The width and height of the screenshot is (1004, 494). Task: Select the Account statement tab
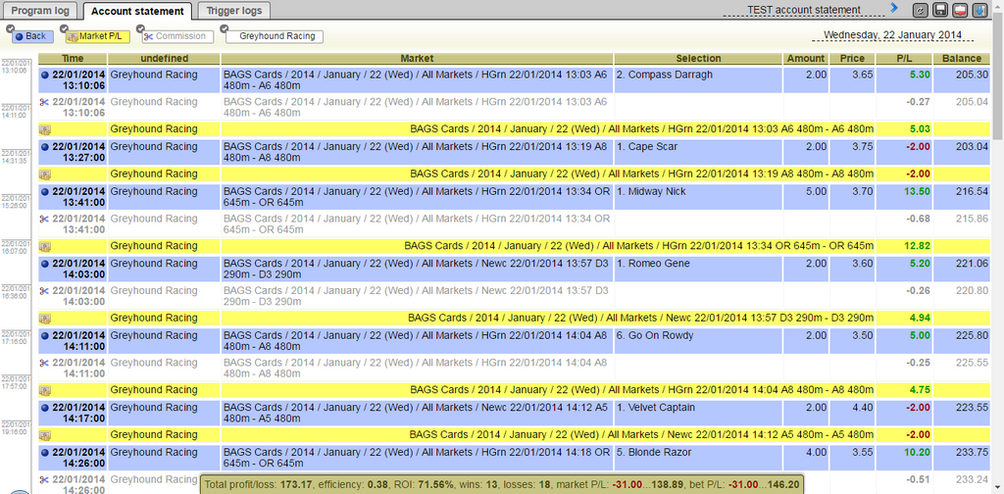click(137, 11)
